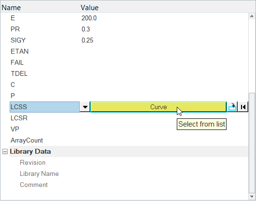This screenshot has height=201, width=256.
Task: Select the SIGY value 0.25
Action: (x=87, y=40)
